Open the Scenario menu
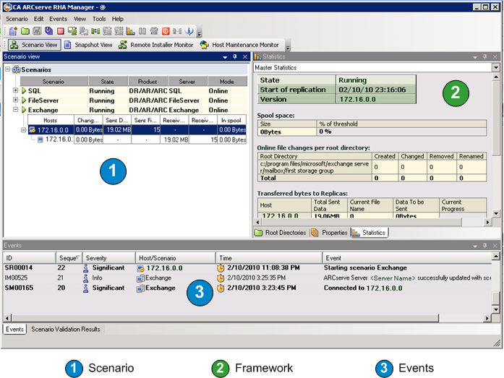 (17, 19)
